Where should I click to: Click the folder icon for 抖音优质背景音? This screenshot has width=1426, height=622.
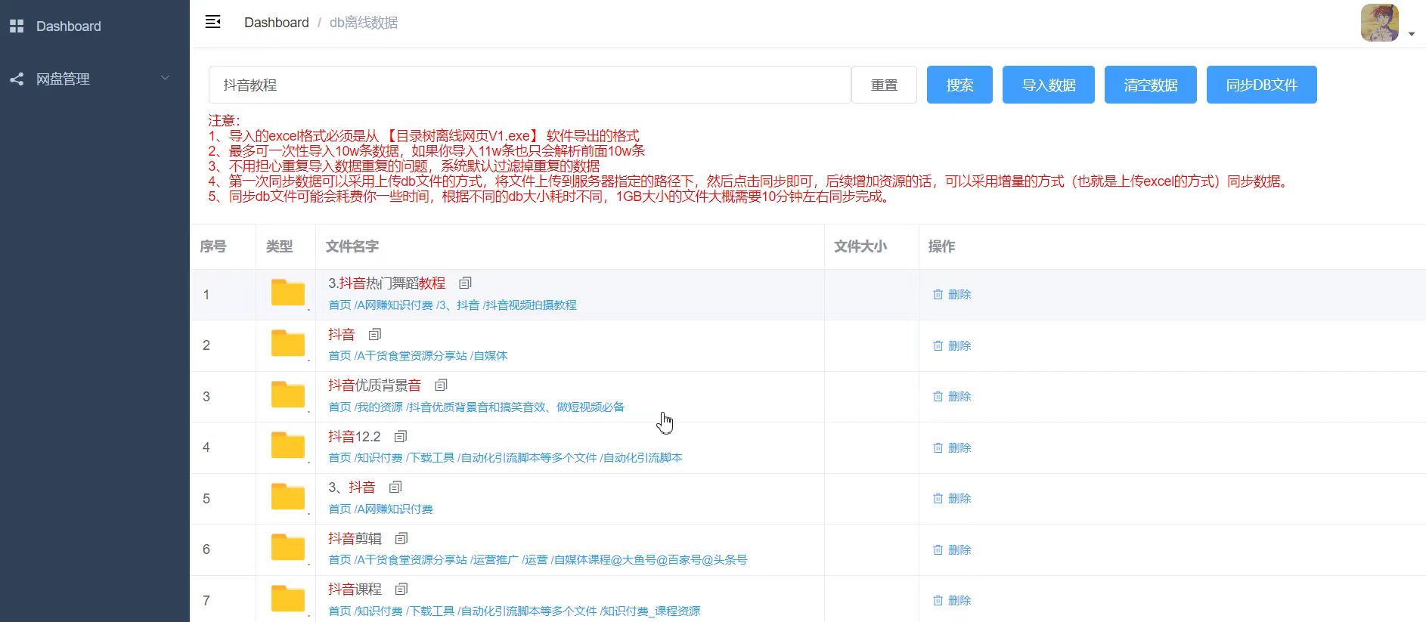coord(287,395)
